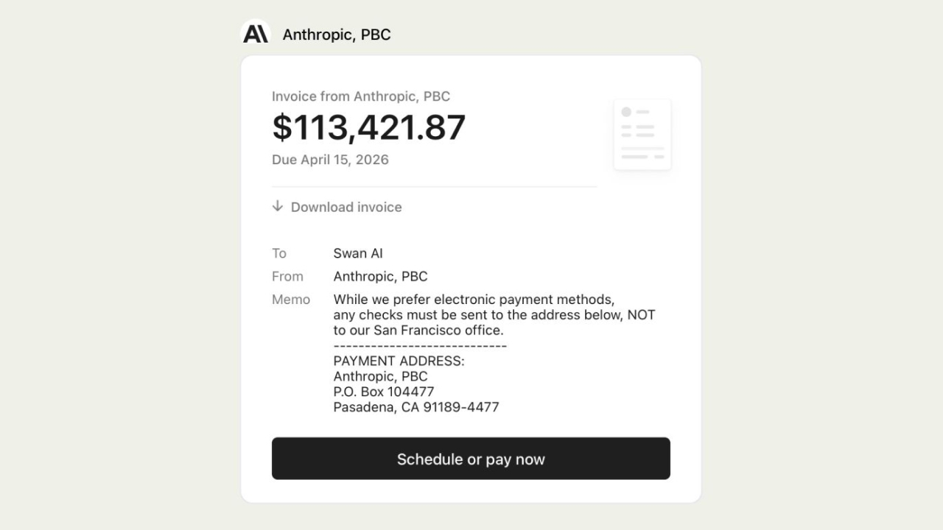Click the Pasadena, CA 91189-4477 line

click(416, 407)
